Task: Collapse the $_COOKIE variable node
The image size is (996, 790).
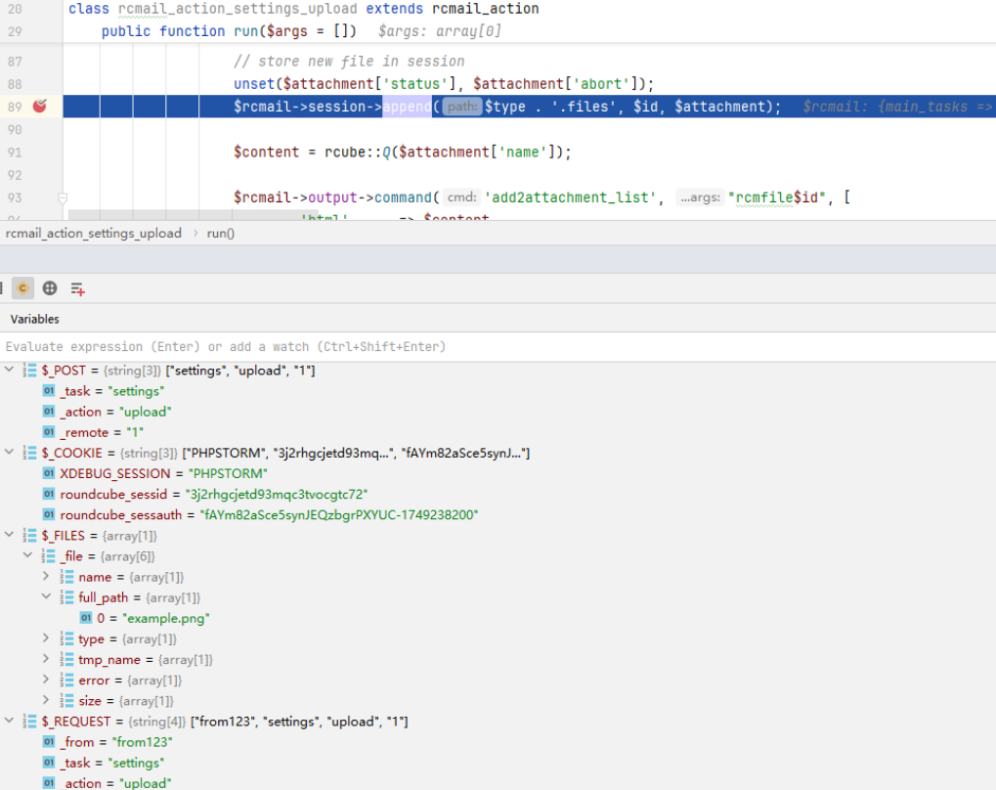Action: (9, 452)
